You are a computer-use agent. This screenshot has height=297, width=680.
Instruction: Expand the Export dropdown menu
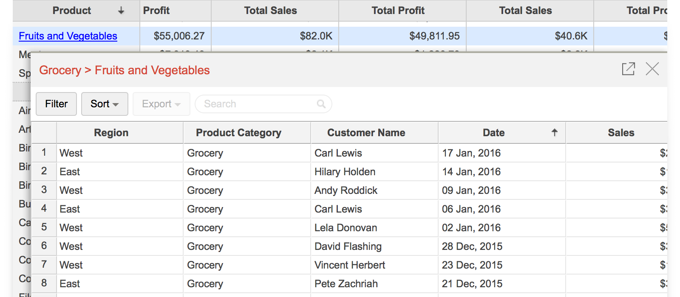click(x=161, y=104)
